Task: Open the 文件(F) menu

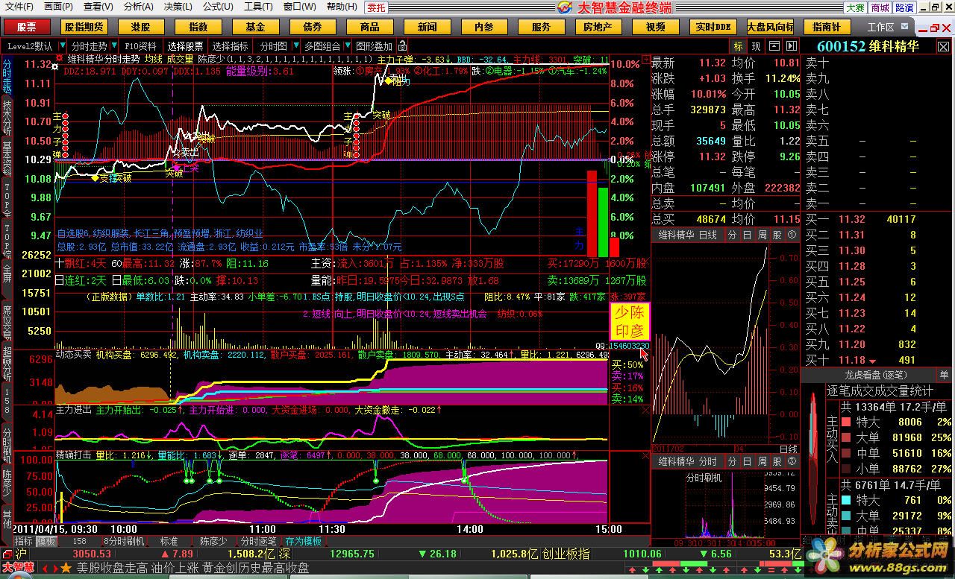Action: 19,7
